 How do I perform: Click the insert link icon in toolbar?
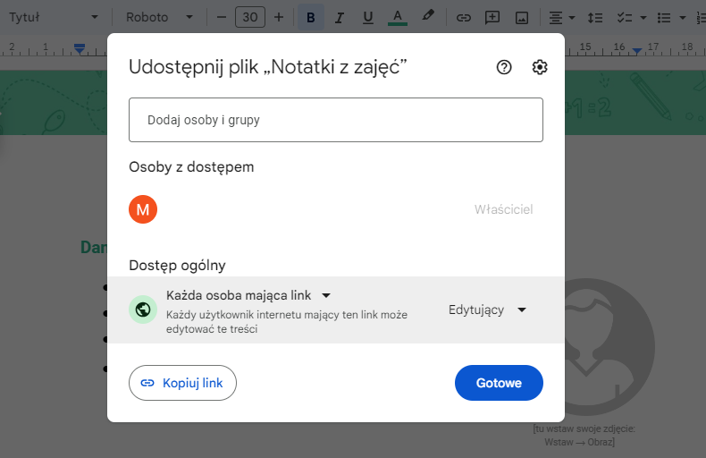click(463, 17)
